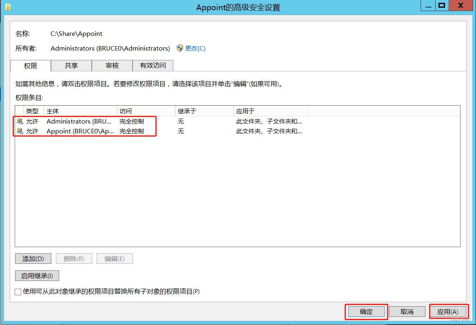This screenshot has width=476, height=325.
Task: Click 允许 in the Administrators row
Action: click(x=32, y=122)
